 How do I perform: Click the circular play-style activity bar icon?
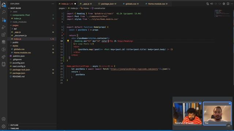(x=4, y=49)
